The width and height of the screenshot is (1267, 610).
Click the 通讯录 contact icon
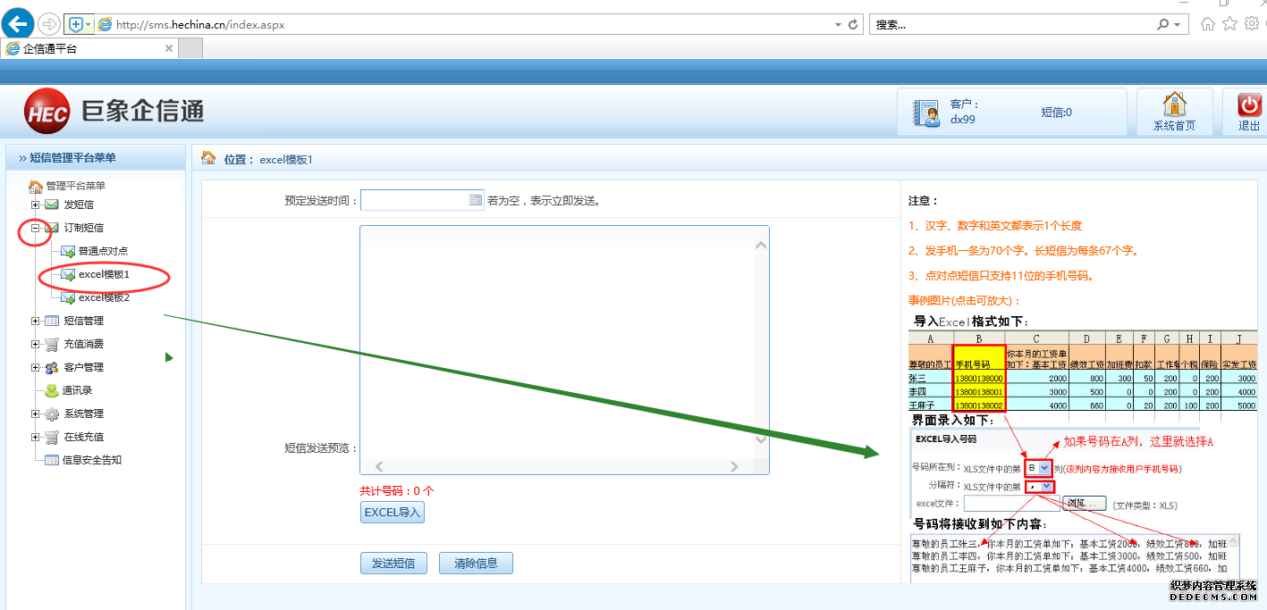[x=52, y=390]
